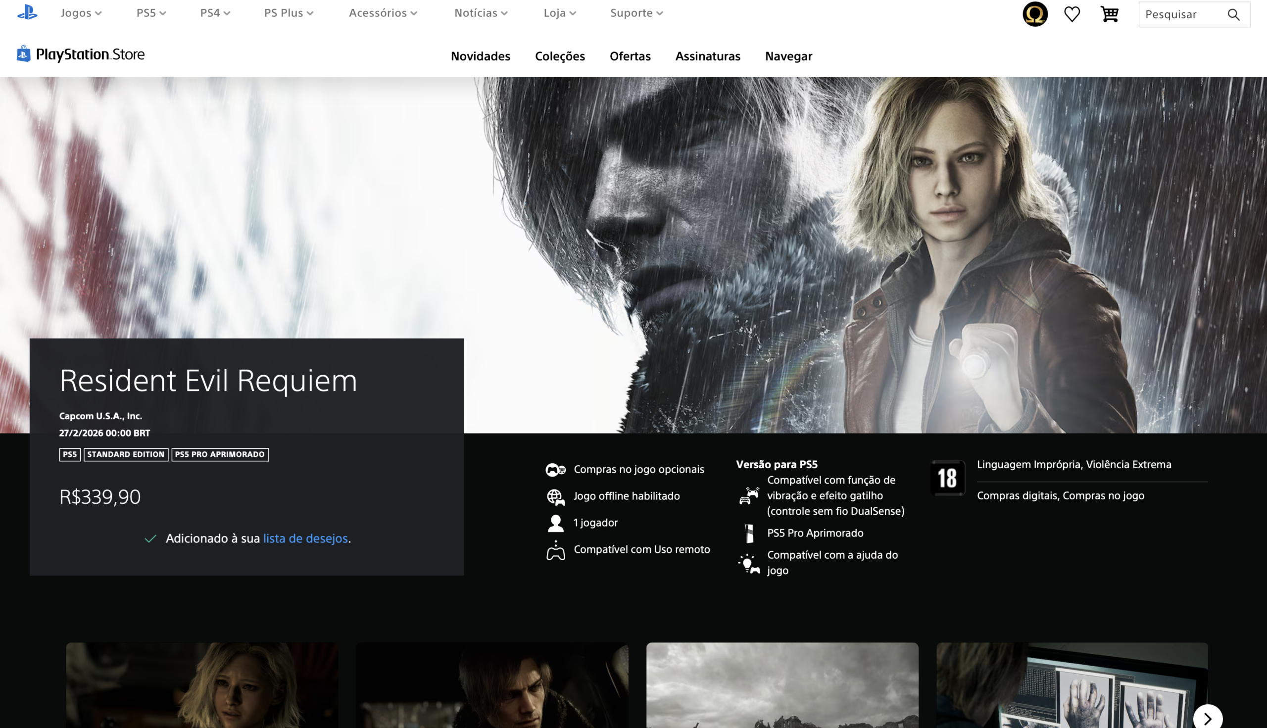Click the 1 jogador text
This screenshot has height=728, width=1267.
(x=595, y=523)
